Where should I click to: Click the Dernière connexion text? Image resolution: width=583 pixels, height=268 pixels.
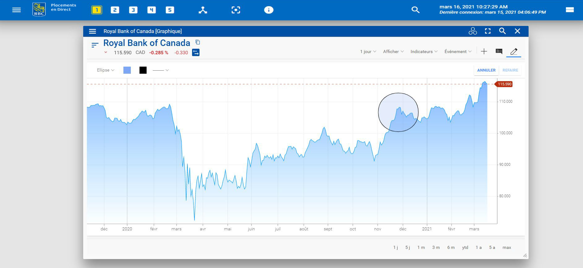point(492,12)
